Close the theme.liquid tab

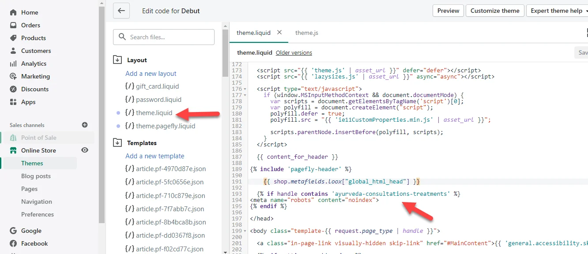(x=279, y=32)
